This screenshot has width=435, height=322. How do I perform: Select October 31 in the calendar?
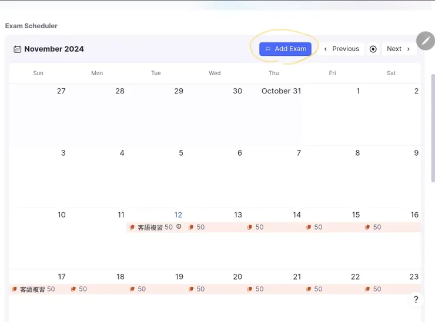[x=281, y=91]
